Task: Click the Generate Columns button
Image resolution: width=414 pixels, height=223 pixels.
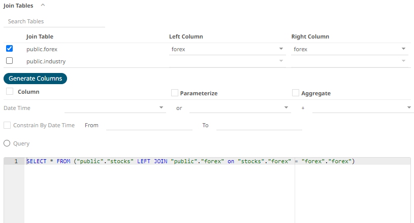Action: point(35,79)
